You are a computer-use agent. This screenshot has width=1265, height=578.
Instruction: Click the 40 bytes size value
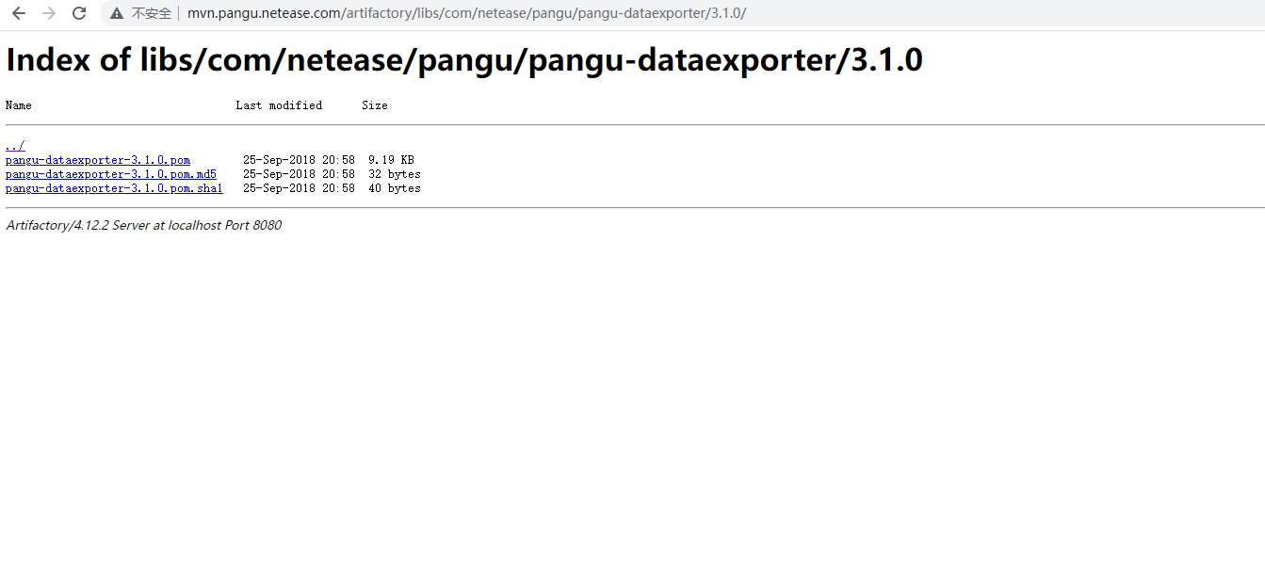395,188
